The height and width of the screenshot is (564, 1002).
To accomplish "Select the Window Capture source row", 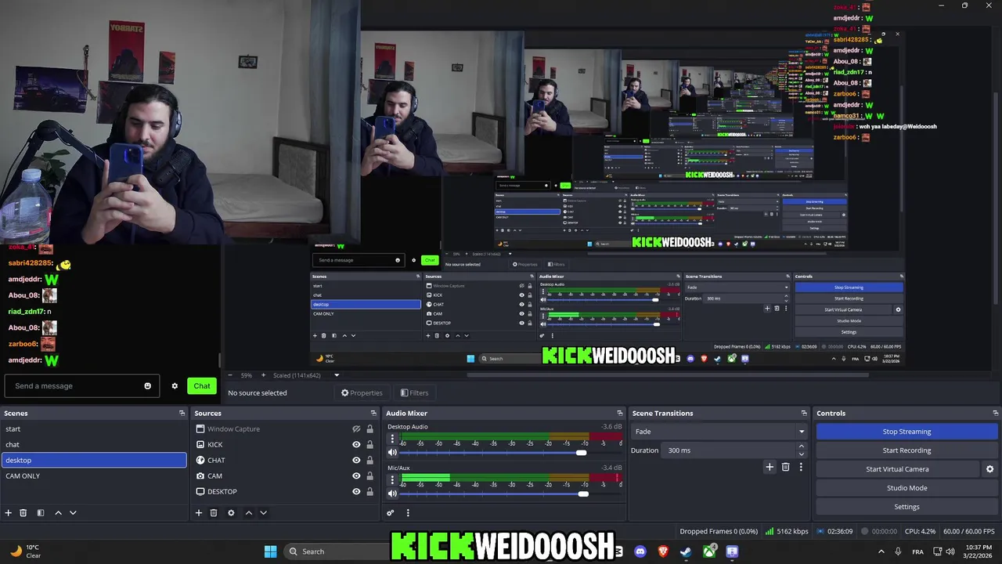I will (285, 428).
